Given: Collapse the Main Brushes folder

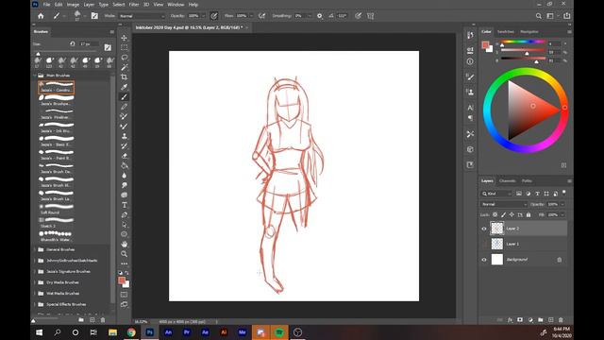Looking at the screenshot, I should 35,76.
